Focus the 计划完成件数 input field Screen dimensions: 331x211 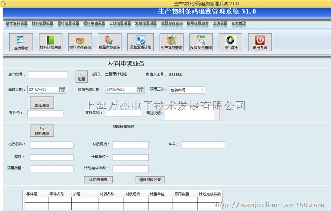pyautogui.click(x=130, y=169)
